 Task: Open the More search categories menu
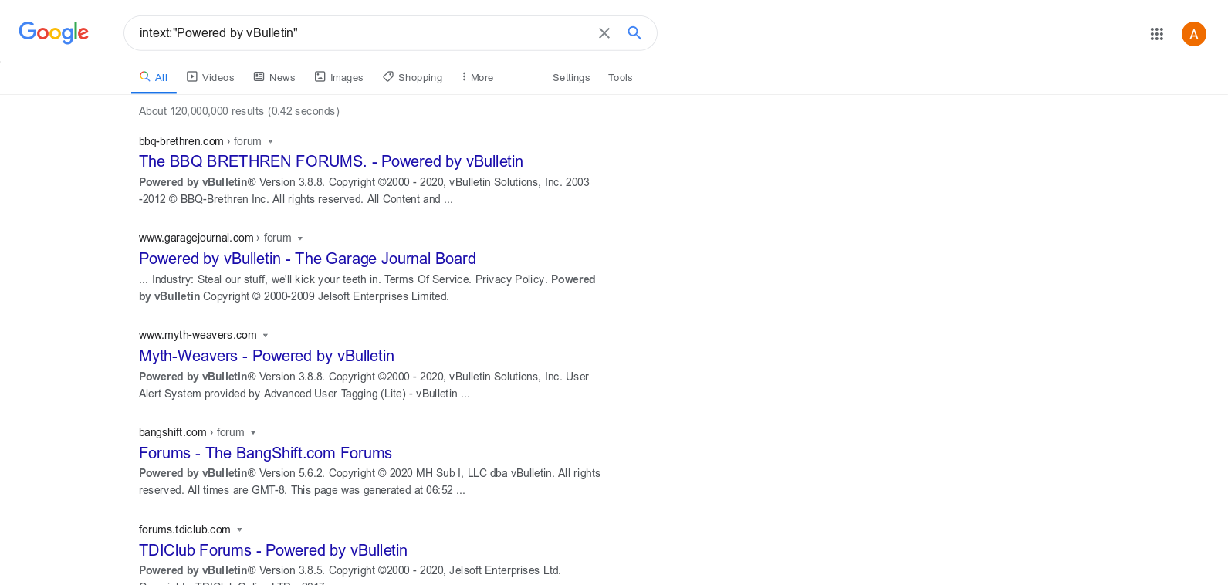tap(477, 77)
